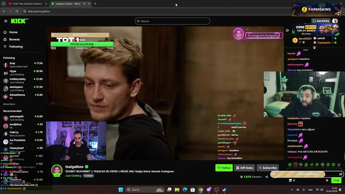Click the Gift Subs button
345x194 pixels.
[244, 168]
